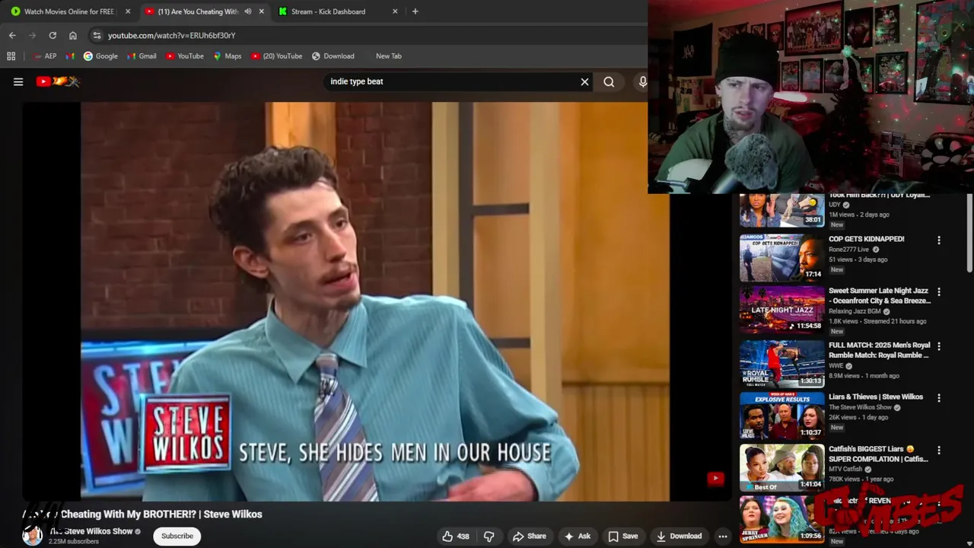This screenshot has width=974, height=548.
Task: Like the video with thumbs up
Action: 455,536
